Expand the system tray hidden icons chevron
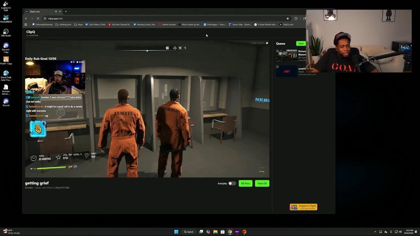 [375, 232]
